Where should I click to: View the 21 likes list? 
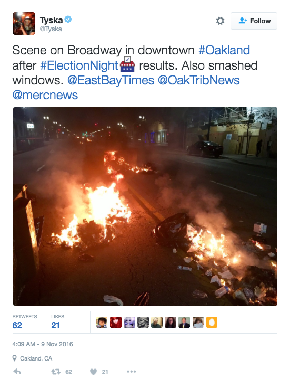tap(57, 321)
